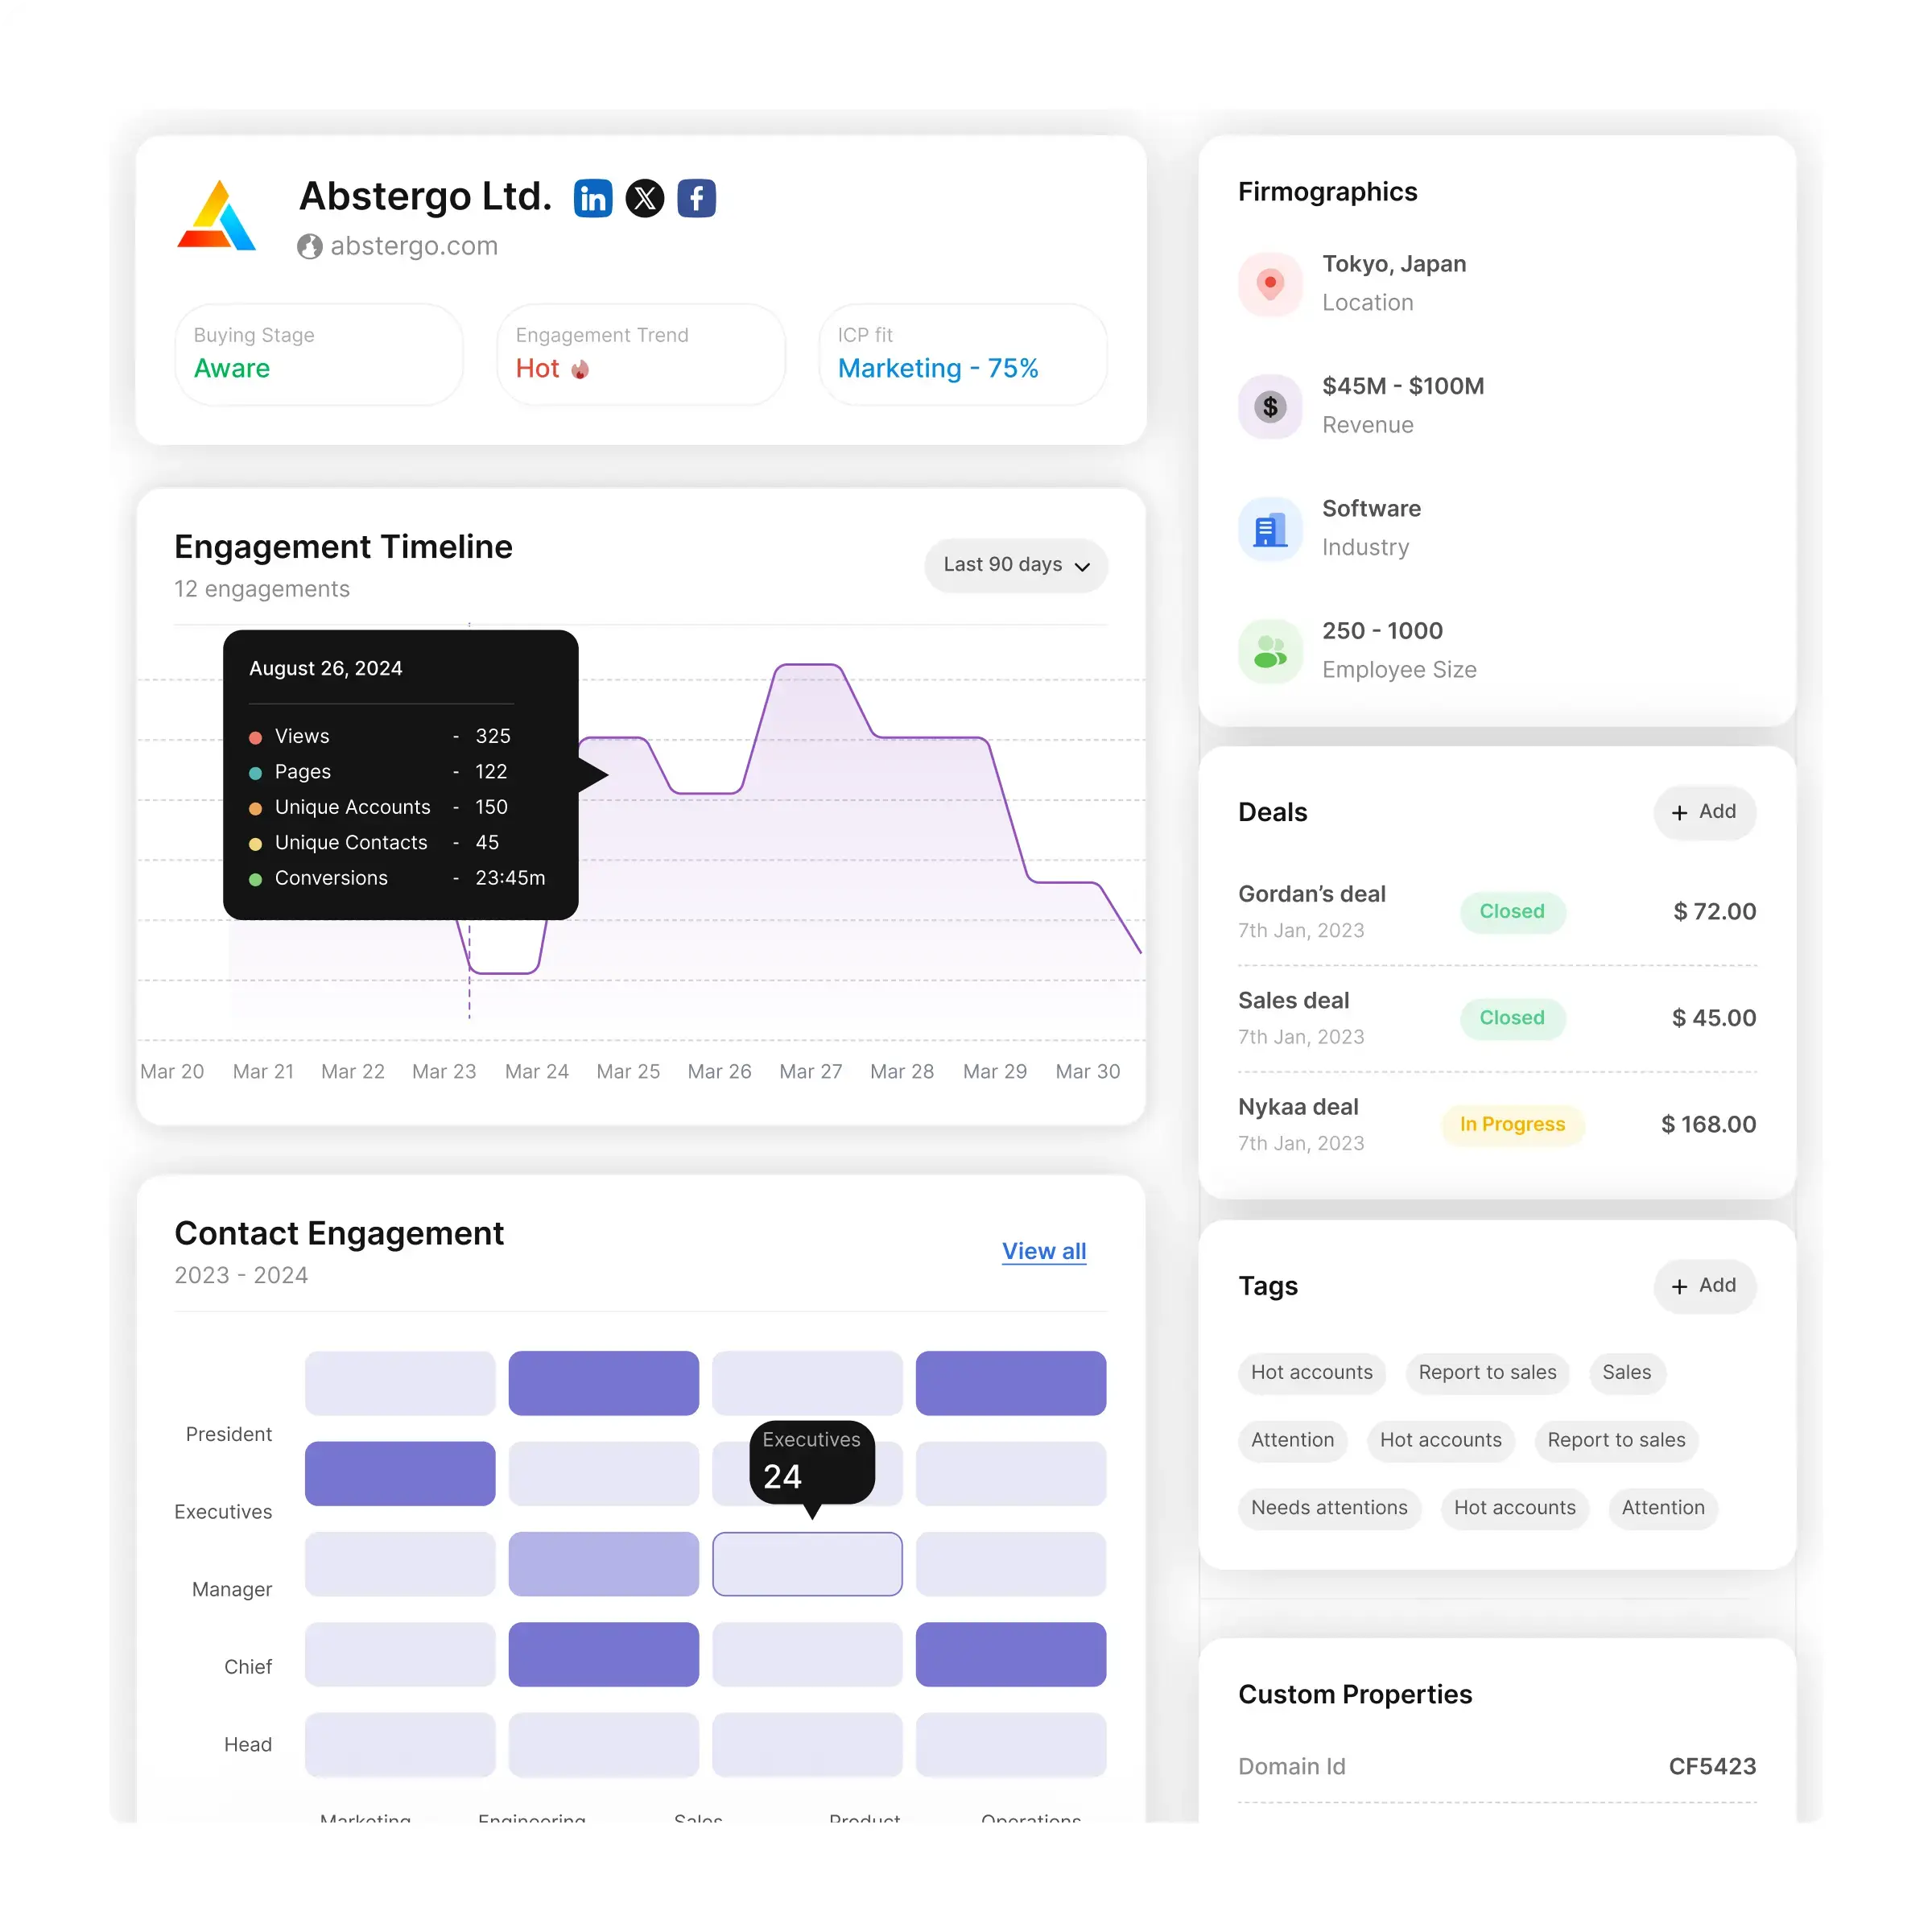Select the Needs attentions tag
Viewport: 1932px width, 1932px height.
pos(1328,1508)
